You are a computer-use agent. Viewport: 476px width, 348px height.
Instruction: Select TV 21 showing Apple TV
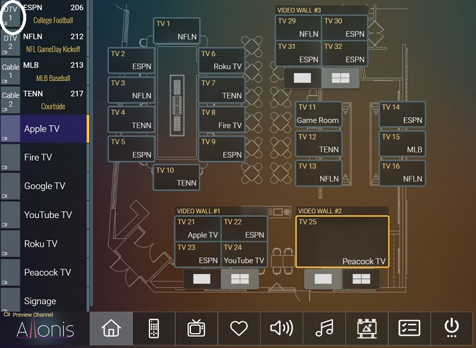198,229
